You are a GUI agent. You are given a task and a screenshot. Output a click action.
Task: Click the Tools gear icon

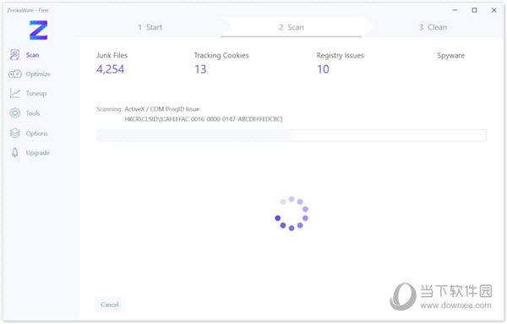(15, 113)
